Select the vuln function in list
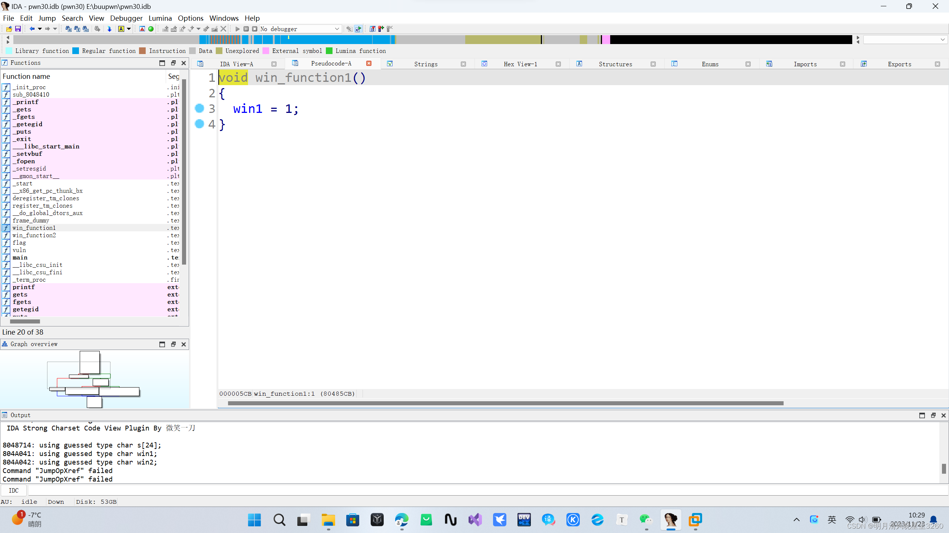Image resolution: width=949 pixels, height=533 pixels. click(19, 250)
